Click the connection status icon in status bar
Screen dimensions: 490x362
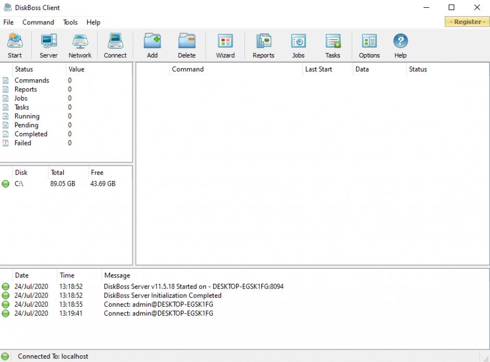click(5, 356)
